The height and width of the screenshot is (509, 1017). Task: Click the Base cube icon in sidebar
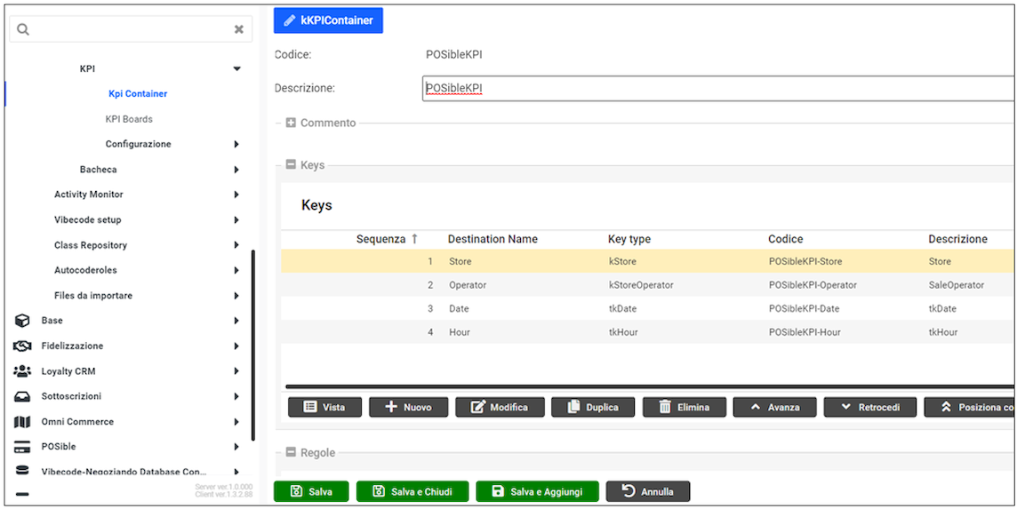23,321
